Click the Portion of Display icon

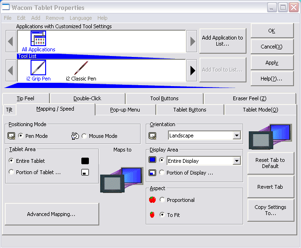point(152,173)
